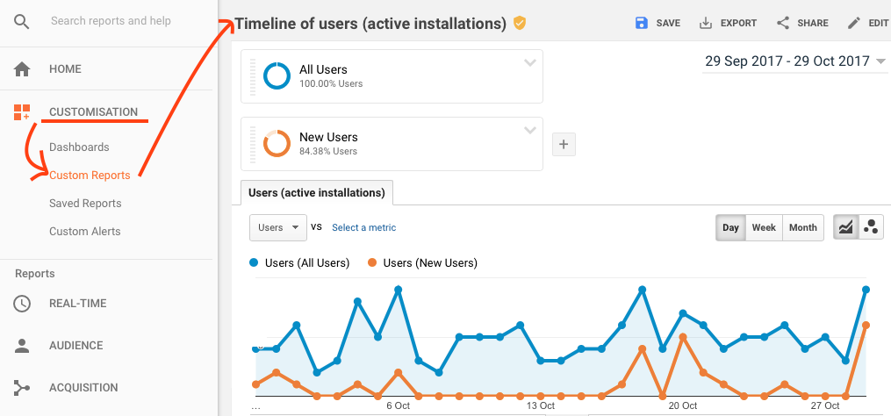Save the report via SAVE label
Image resolution: width=891 pixels, height=416 pixels.
click(668, 24)
